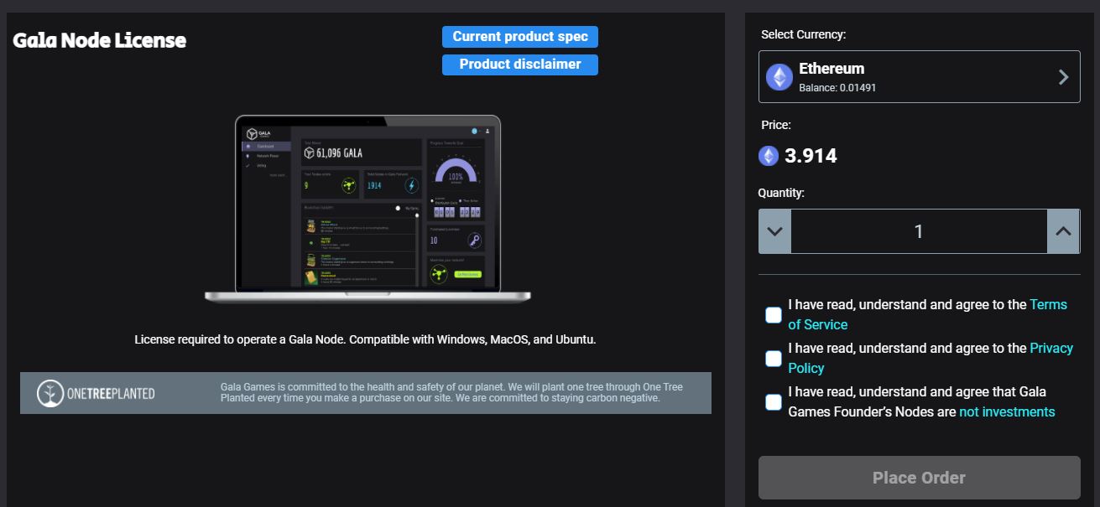Click the One Tree Planted logo
This screenshot has width=1100, height=507.
[x=96, y=393]
